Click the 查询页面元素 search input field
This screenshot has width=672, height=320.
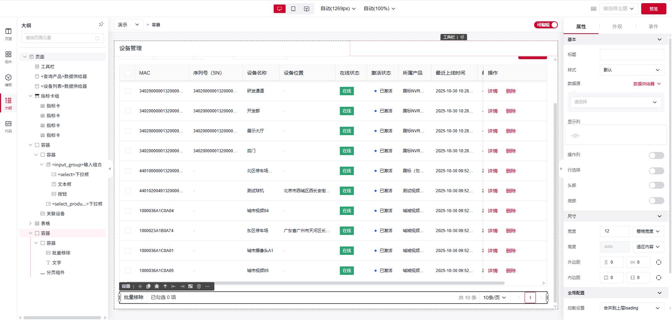pyautogui.click(x=59, y=38)
